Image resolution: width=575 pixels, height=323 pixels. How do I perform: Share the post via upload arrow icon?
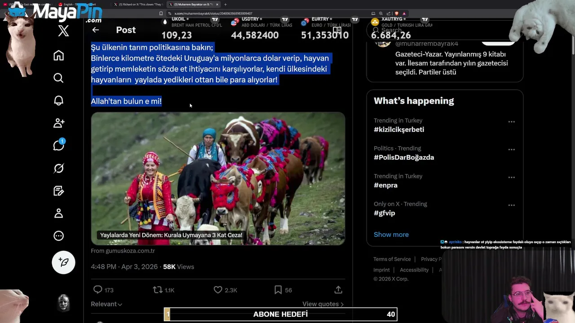[338, 290]
